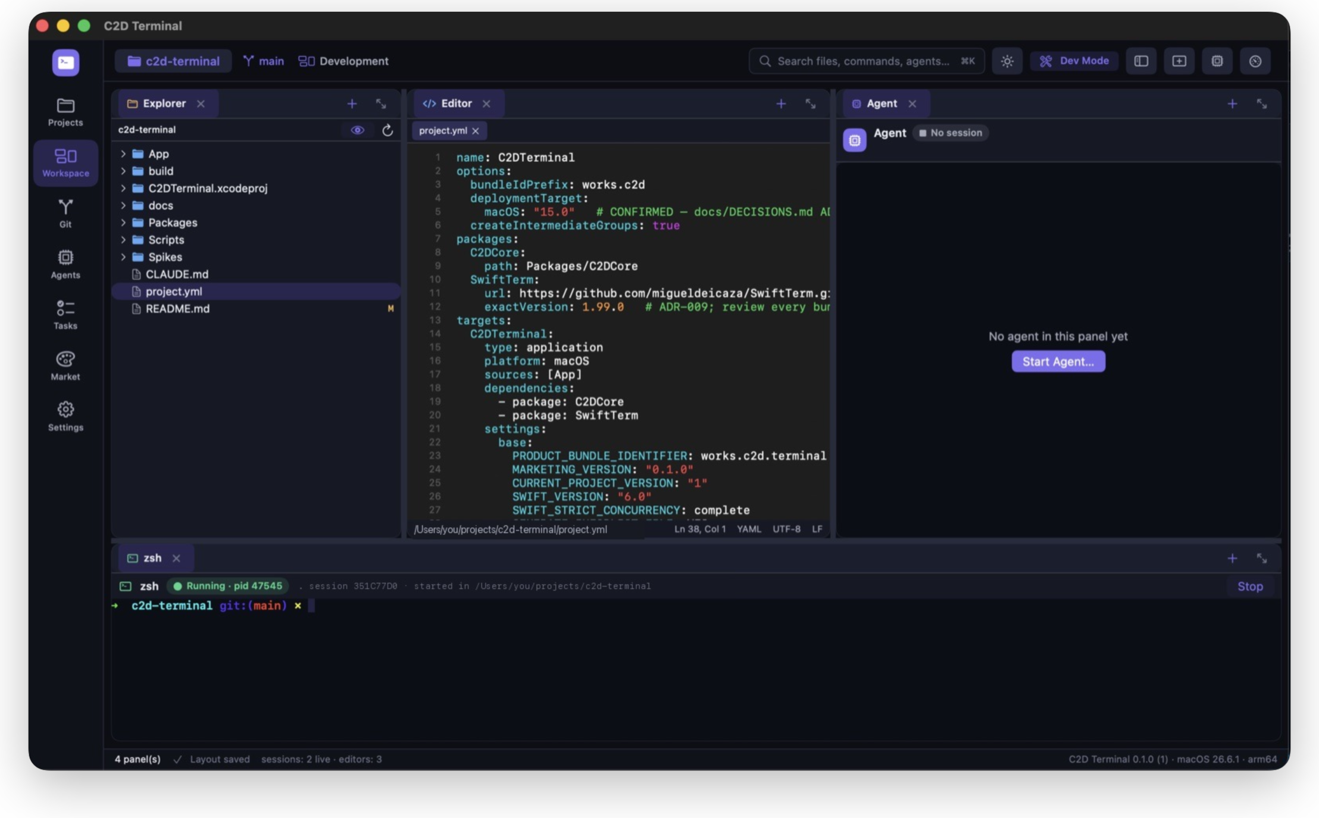The width and height of the screenshot is (1319, 818).
Task: Open the Projects sidebar section
Action: point(65,112)
